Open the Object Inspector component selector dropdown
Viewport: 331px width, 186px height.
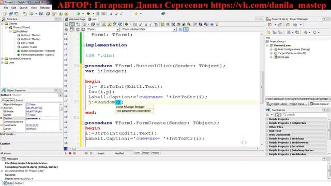[x=61, y=95]
